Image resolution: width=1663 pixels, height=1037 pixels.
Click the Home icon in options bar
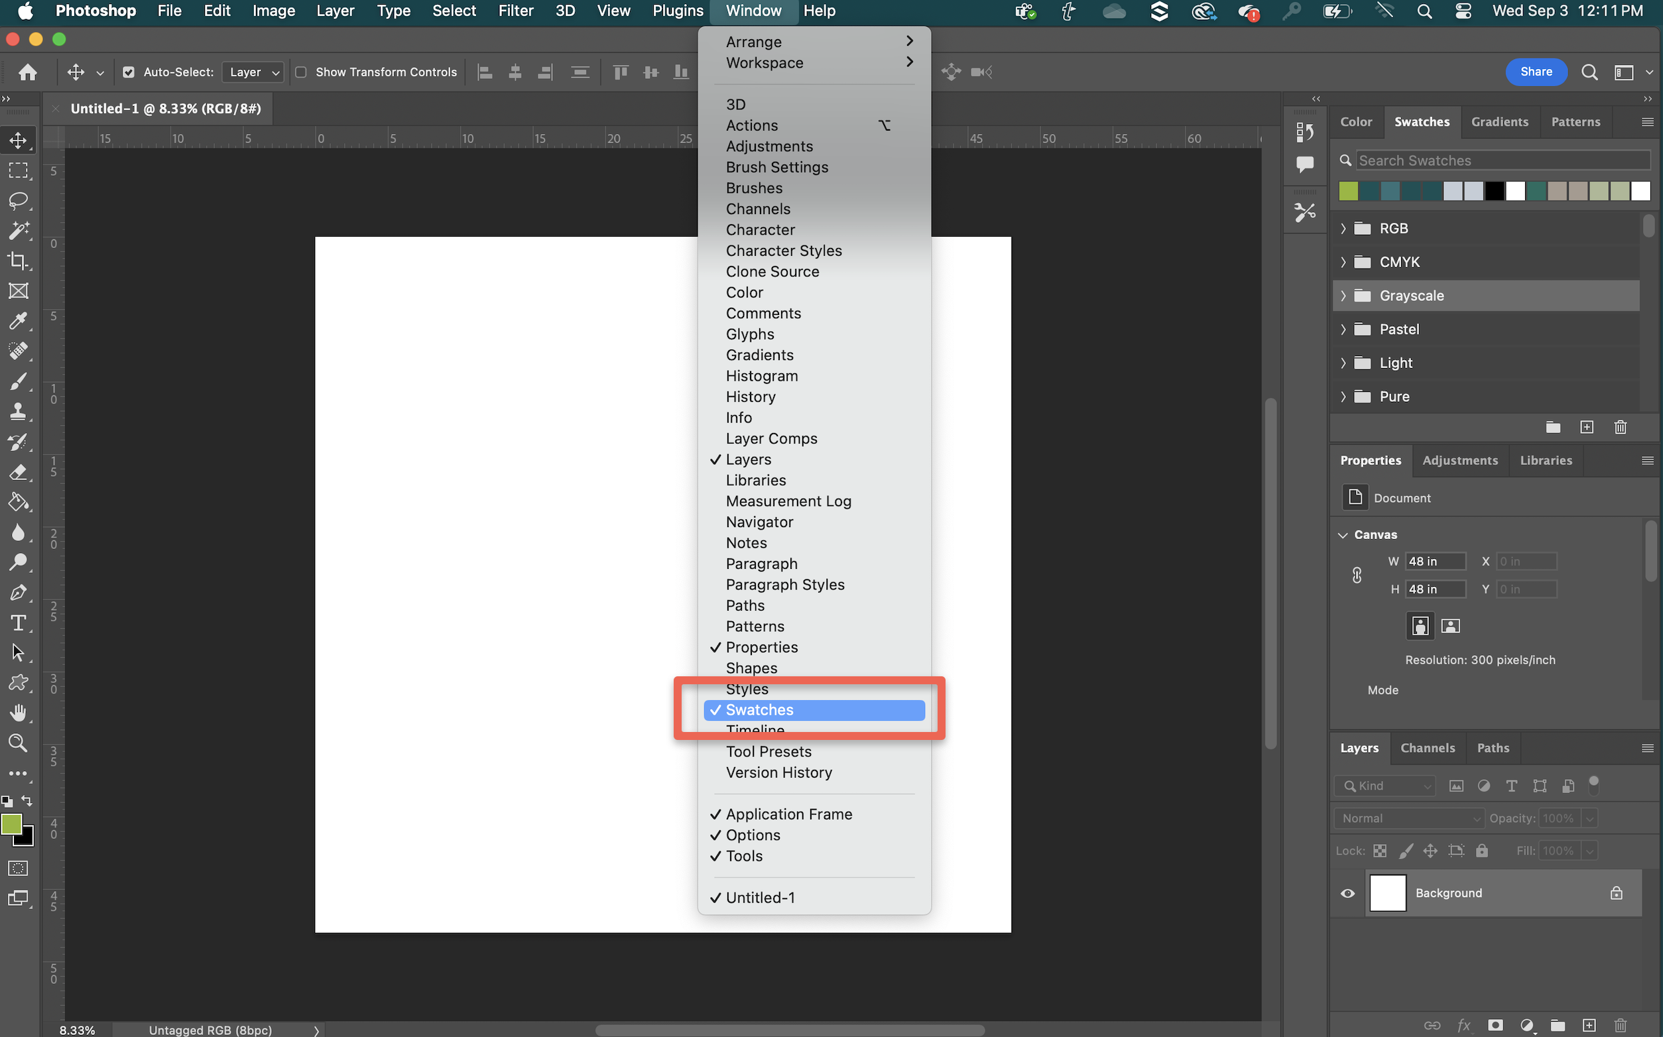(27, 72)
